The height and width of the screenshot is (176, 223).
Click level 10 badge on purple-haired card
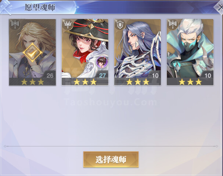[x=155, y=75]
